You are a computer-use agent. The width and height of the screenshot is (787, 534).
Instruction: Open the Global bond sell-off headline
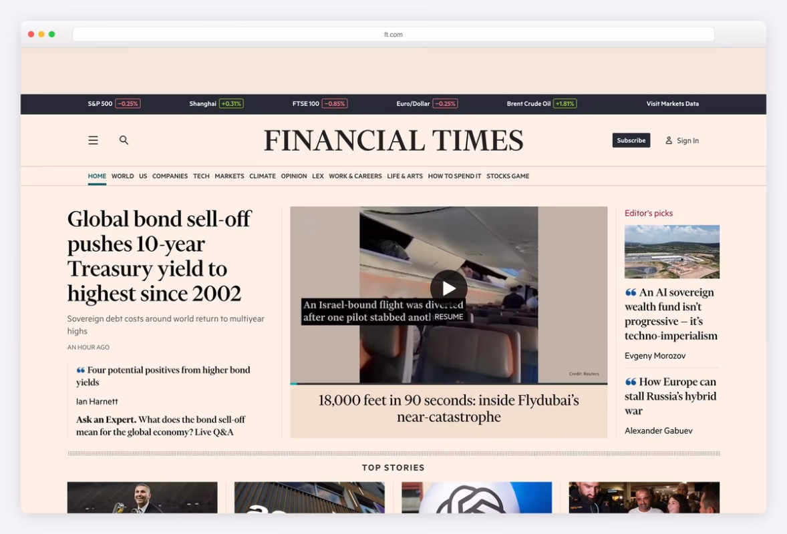[x=160, y=256]
